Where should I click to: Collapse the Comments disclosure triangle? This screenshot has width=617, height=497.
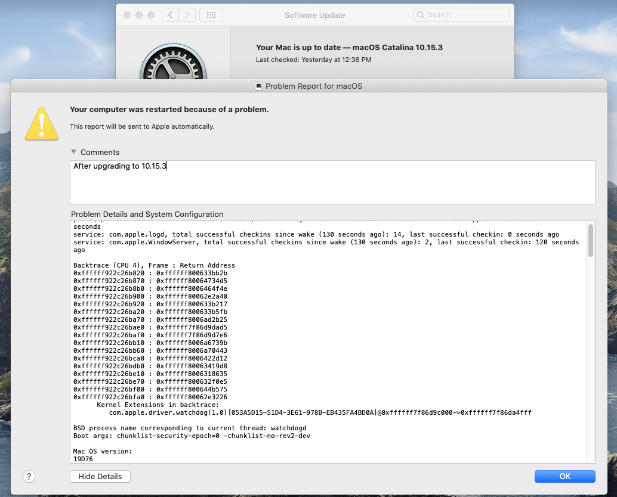click(73, 152)
